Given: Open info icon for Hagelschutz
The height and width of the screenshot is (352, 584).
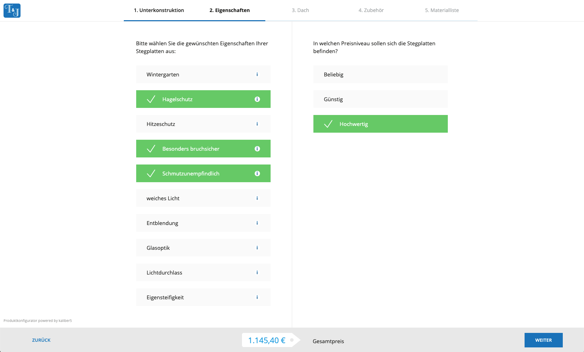Looking at the screenshot, I should coord(257,99).
